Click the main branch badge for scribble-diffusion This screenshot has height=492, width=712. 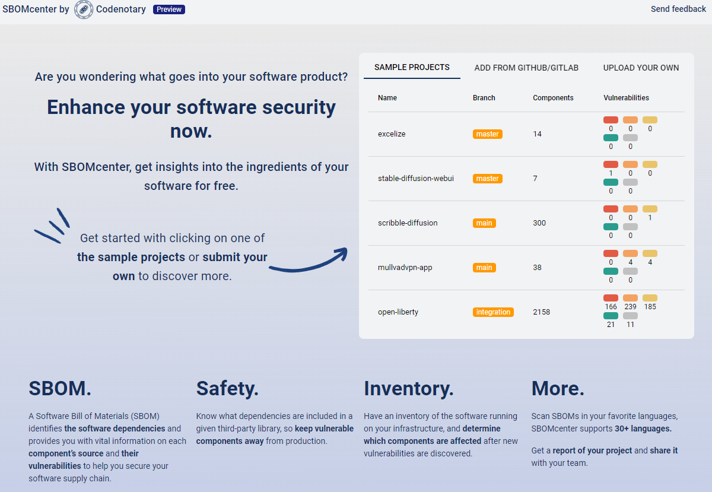point(484,223)
